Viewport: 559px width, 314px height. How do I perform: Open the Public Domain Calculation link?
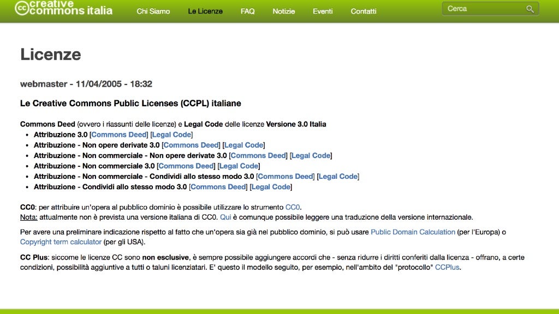(x=413, y=232)
